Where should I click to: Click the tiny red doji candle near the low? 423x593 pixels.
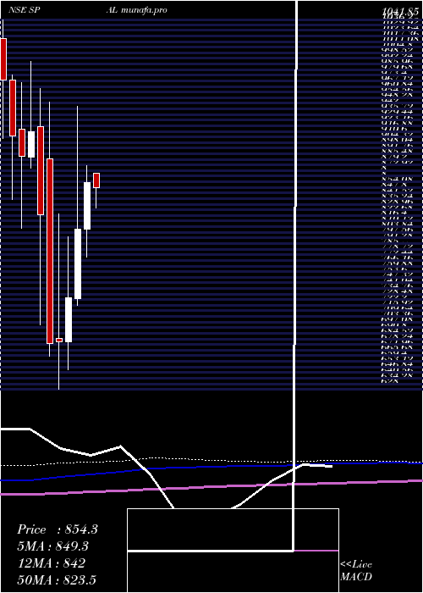[x=59, y=340]
